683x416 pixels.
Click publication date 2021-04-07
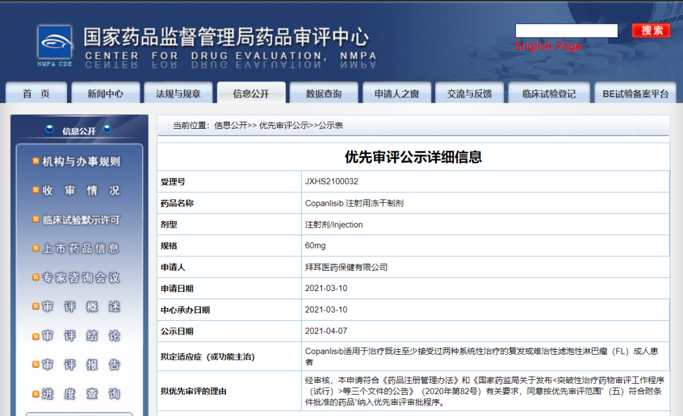[x=326, y=331]
